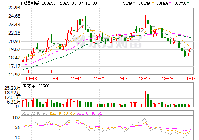Click the 23.43 price axis label
This screenshot has height=140, width=199.
14,25
